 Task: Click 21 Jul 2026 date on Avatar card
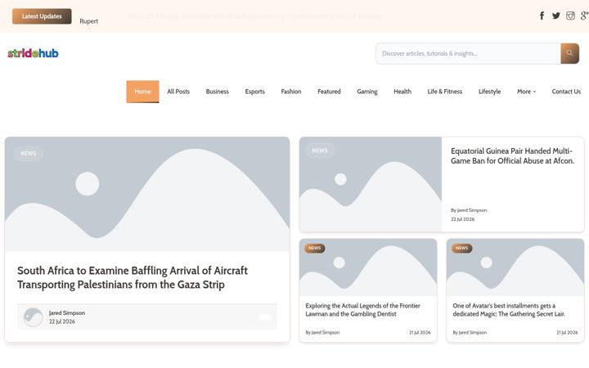567,333
